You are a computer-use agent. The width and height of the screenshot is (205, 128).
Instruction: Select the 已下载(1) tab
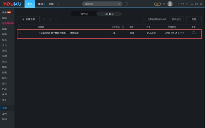[109, 14]
